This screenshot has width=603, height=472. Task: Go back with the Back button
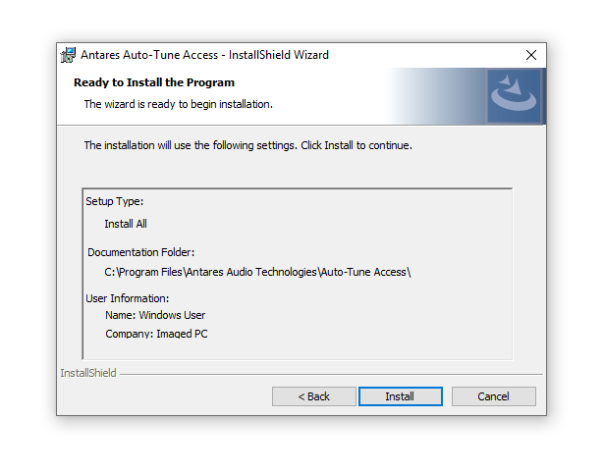(314, 396)
